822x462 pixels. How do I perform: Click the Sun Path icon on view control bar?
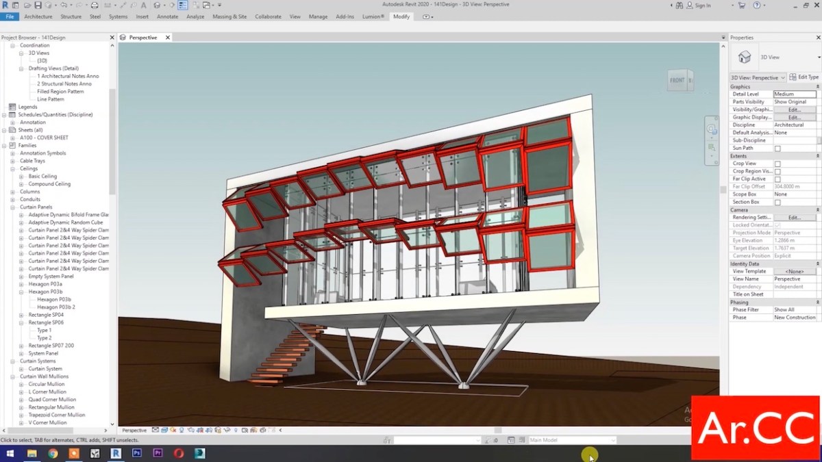coord(173,431)
